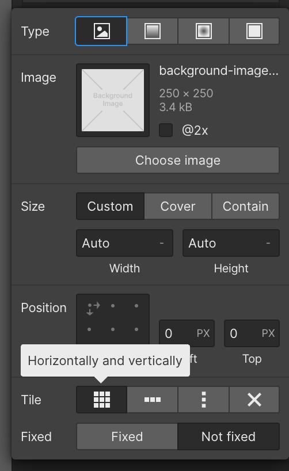Tile vertically only
This screenshot has width=289, height=471.
203,400
